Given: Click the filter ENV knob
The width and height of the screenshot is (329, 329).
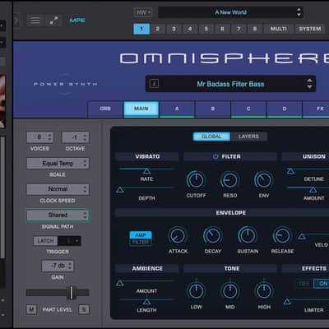Looking at the screenshot, I should [x=264, y=180].
